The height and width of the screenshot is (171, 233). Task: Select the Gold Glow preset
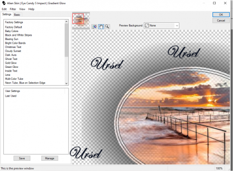(x=11, y=63)
